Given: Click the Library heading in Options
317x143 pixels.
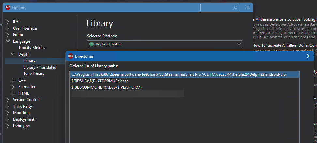Looking at the screenshot, I should point(100,23).
